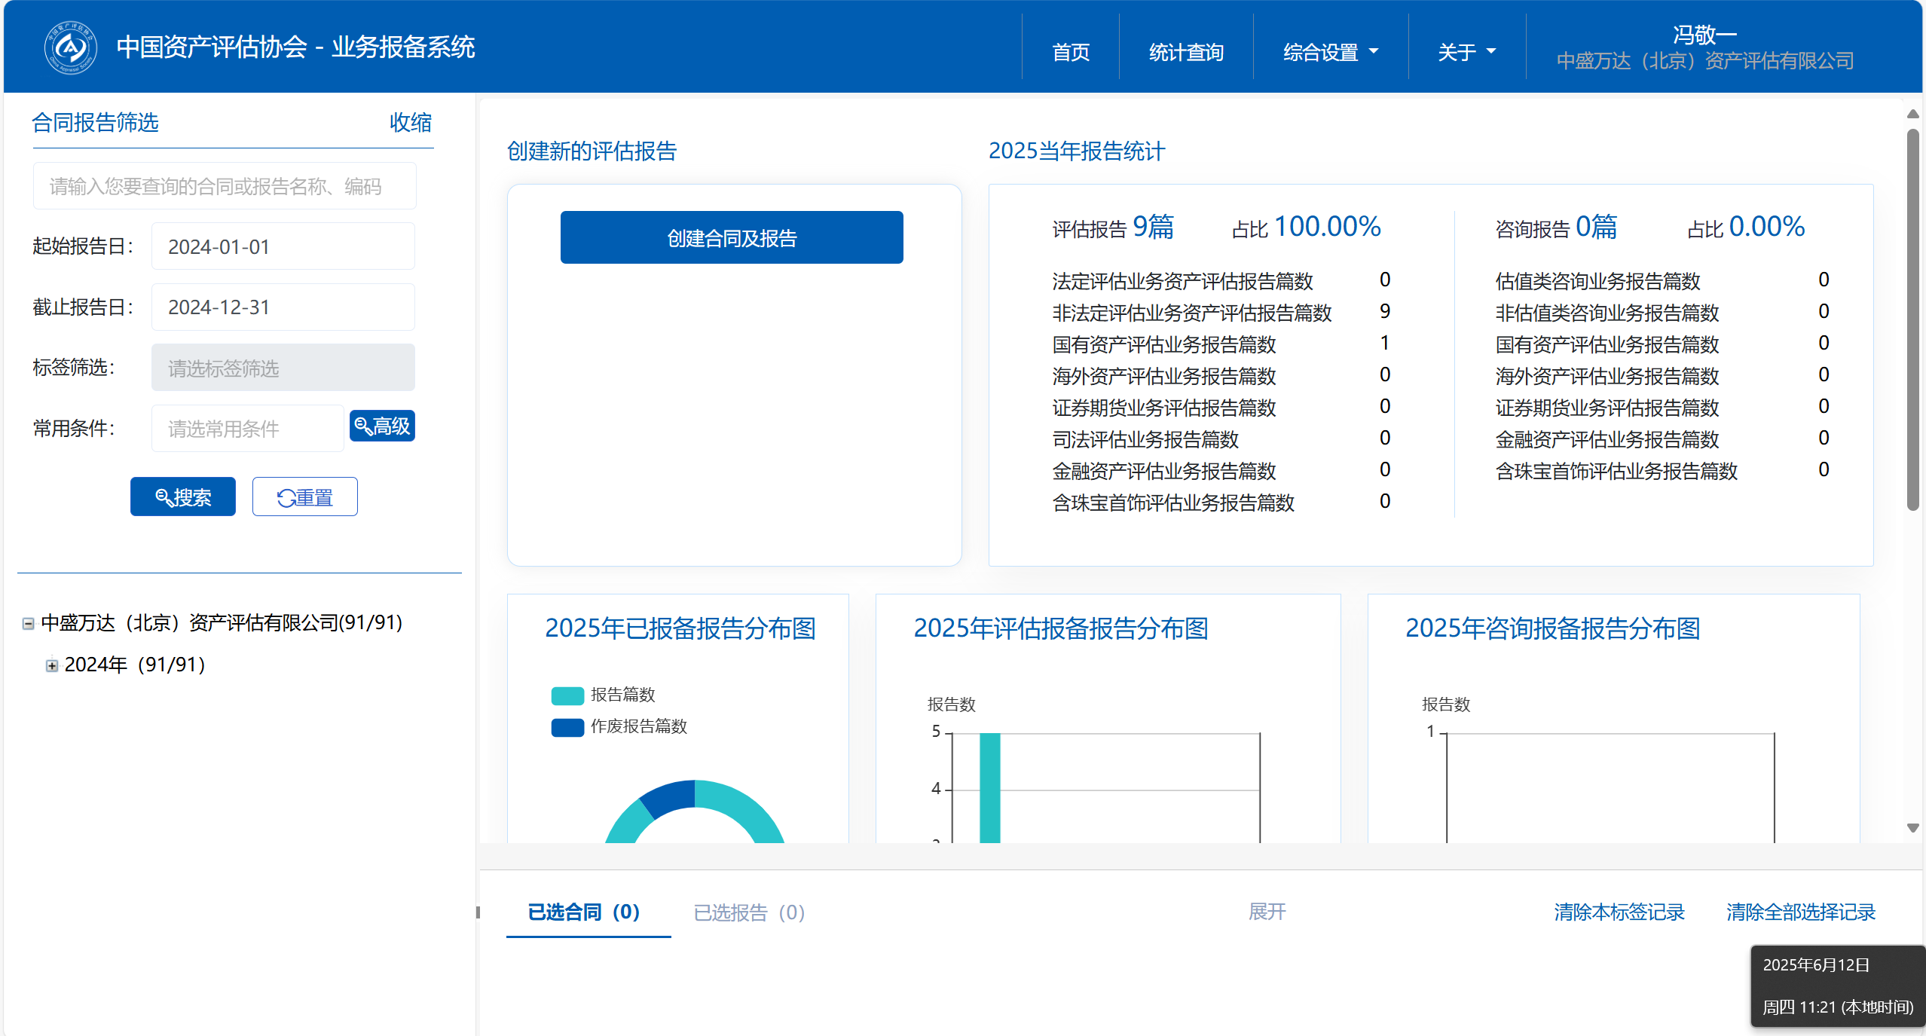Switch to the 已选报告 tab
Viewport: 1926px width, 1036px height.
(x=749, y=912)
